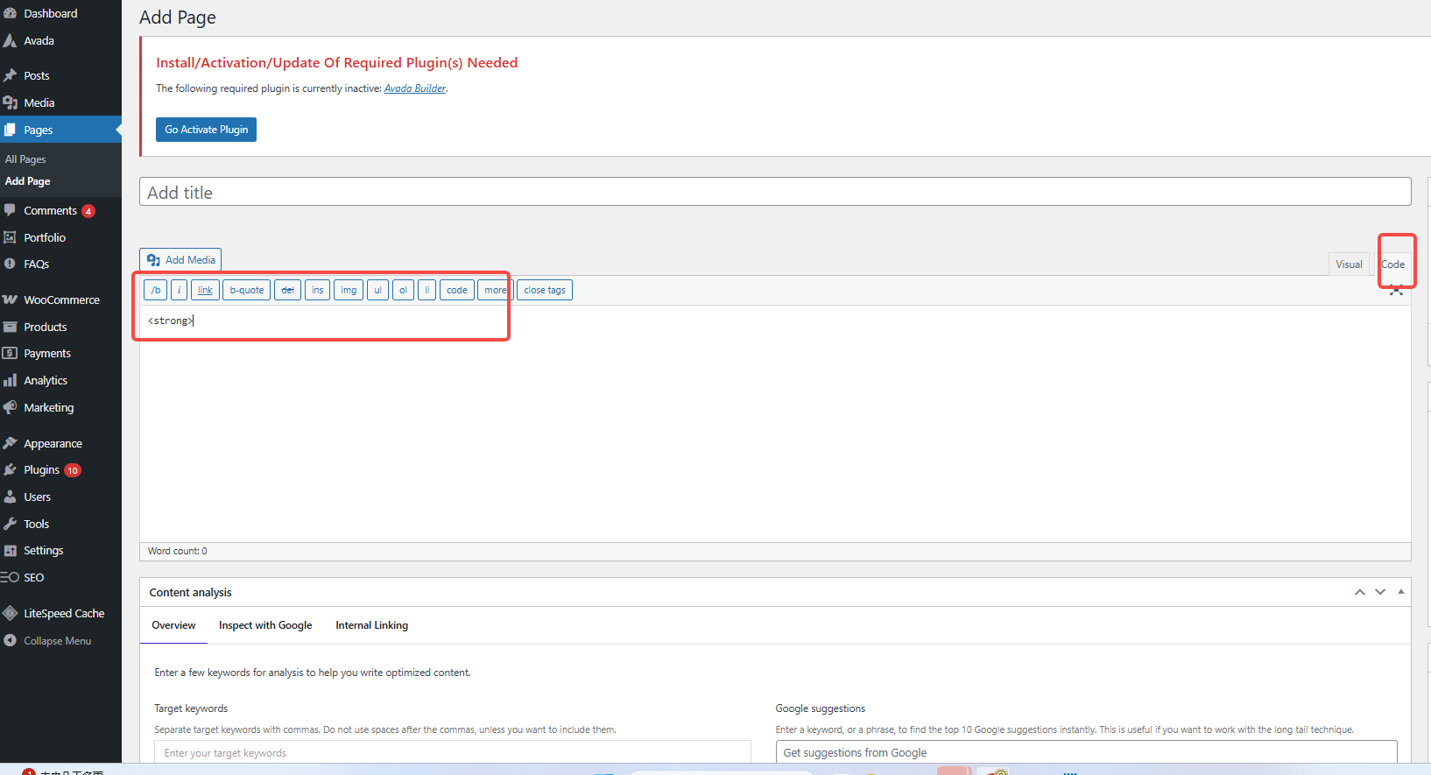1431x775 pixels.
Task: Open the Avada Builder link
Action: click(415, 88)
